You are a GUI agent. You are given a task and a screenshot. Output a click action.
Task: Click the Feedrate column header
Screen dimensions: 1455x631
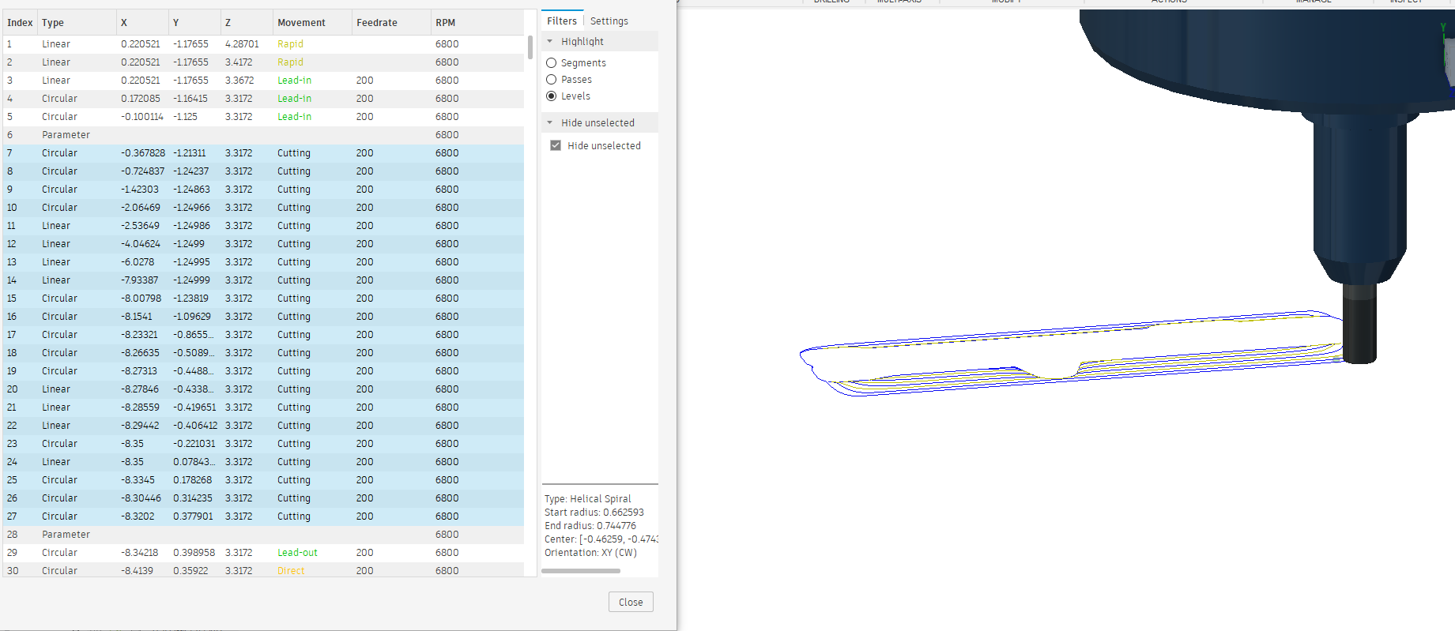(391, 23)
